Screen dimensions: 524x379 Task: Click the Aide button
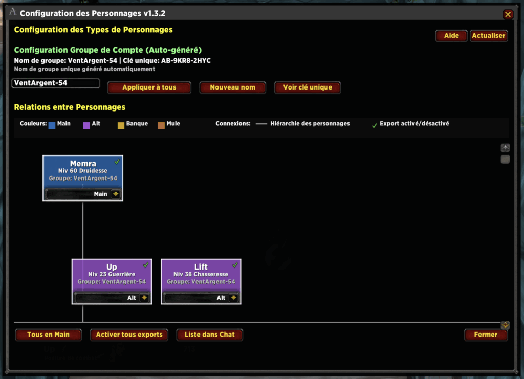click(x=451, y=36)
